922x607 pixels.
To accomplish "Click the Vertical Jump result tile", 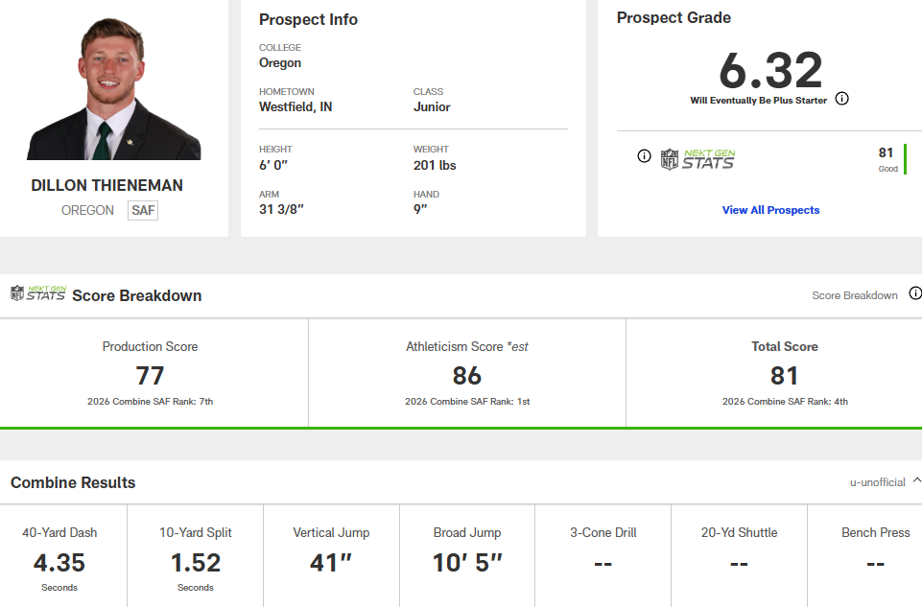I will (x=331, y=558).
